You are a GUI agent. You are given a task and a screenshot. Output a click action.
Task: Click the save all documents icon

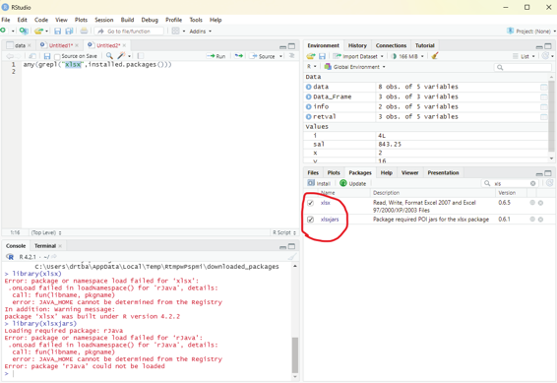pos(69,31)
